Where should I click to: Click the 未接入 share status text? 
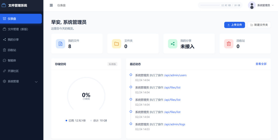tap(187, 46)
